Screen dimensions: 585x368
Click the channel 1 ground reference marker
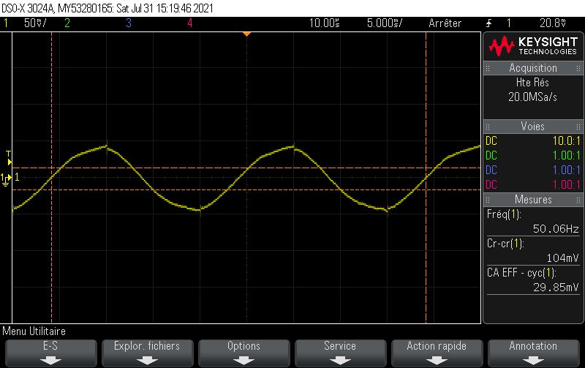point(7,178)
